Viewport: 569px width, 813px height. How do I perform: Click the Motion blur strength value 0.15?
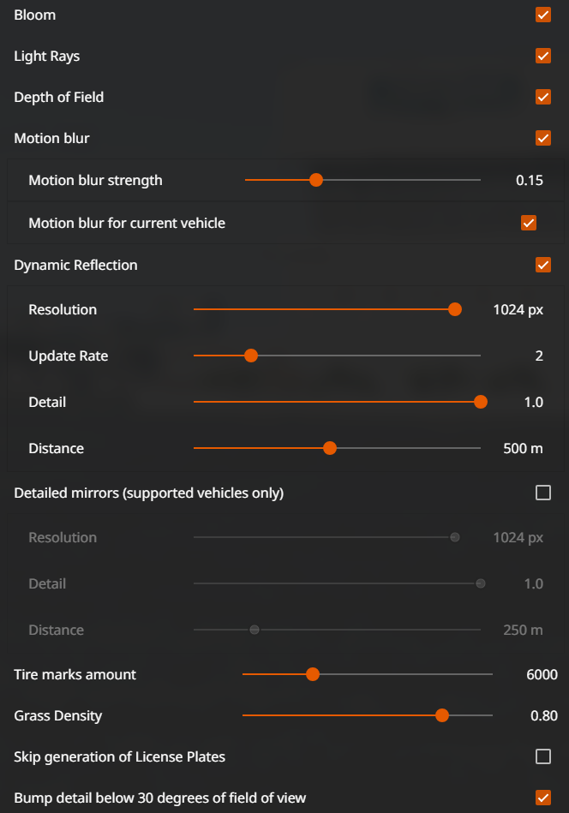(x=530, y=180)
